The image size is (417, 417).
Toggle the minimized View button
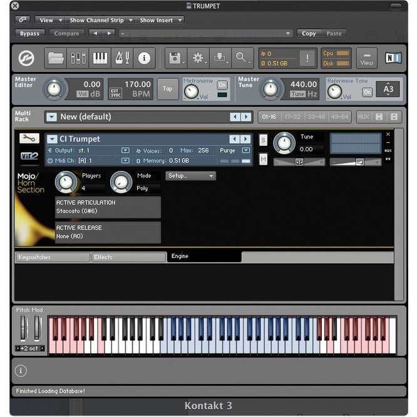(x=367, y=58)
